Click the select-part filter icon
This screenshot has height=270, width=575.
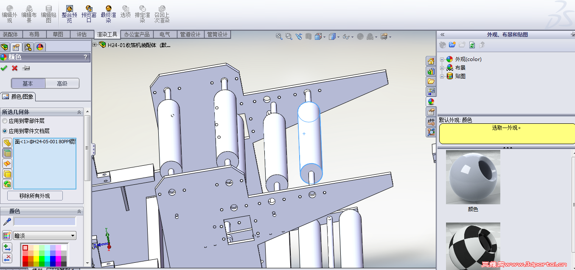pos(7,143)
